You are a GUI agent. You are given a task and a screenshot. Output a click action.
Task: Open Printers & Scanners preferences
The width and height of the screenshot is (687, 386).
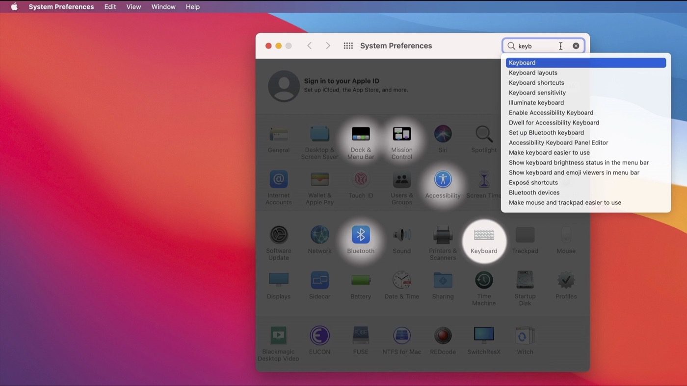443,235
